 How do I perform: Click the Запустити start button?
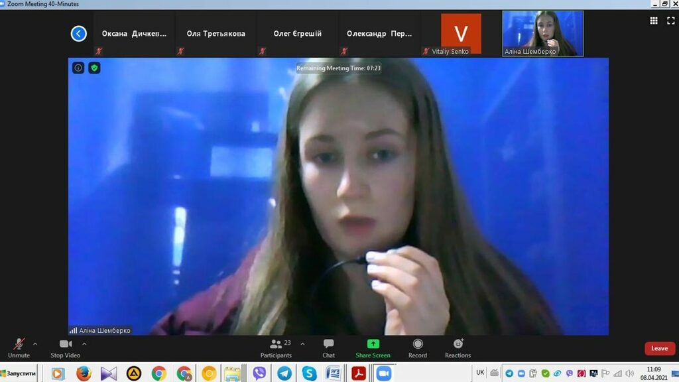click(19, 373)
